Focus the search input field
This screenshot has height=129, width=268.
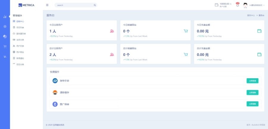(76, 5)
